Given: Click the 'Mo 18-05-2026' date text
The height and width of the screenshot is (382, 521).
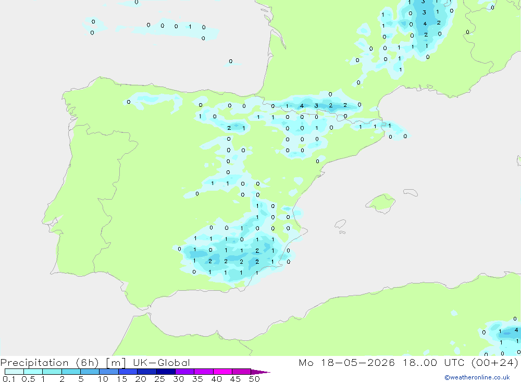Looking at the screenshot, I should pyautogui.click(x=347, y=363).
